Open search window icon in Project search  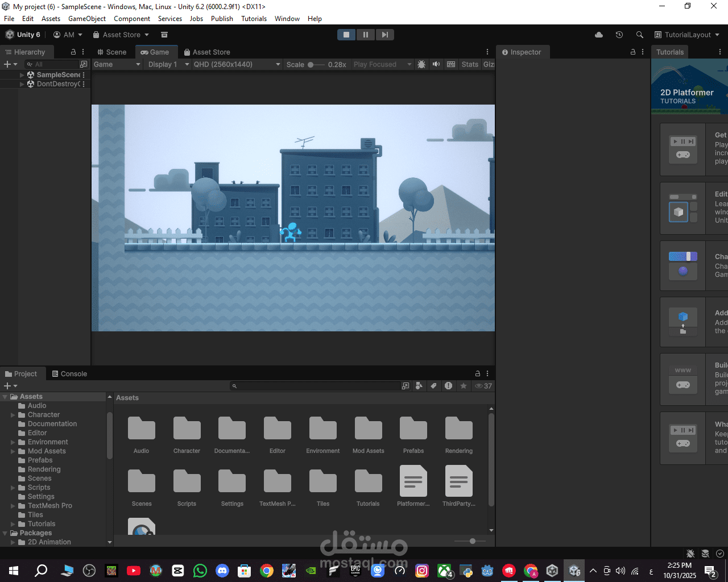click(x=406, y=386)
